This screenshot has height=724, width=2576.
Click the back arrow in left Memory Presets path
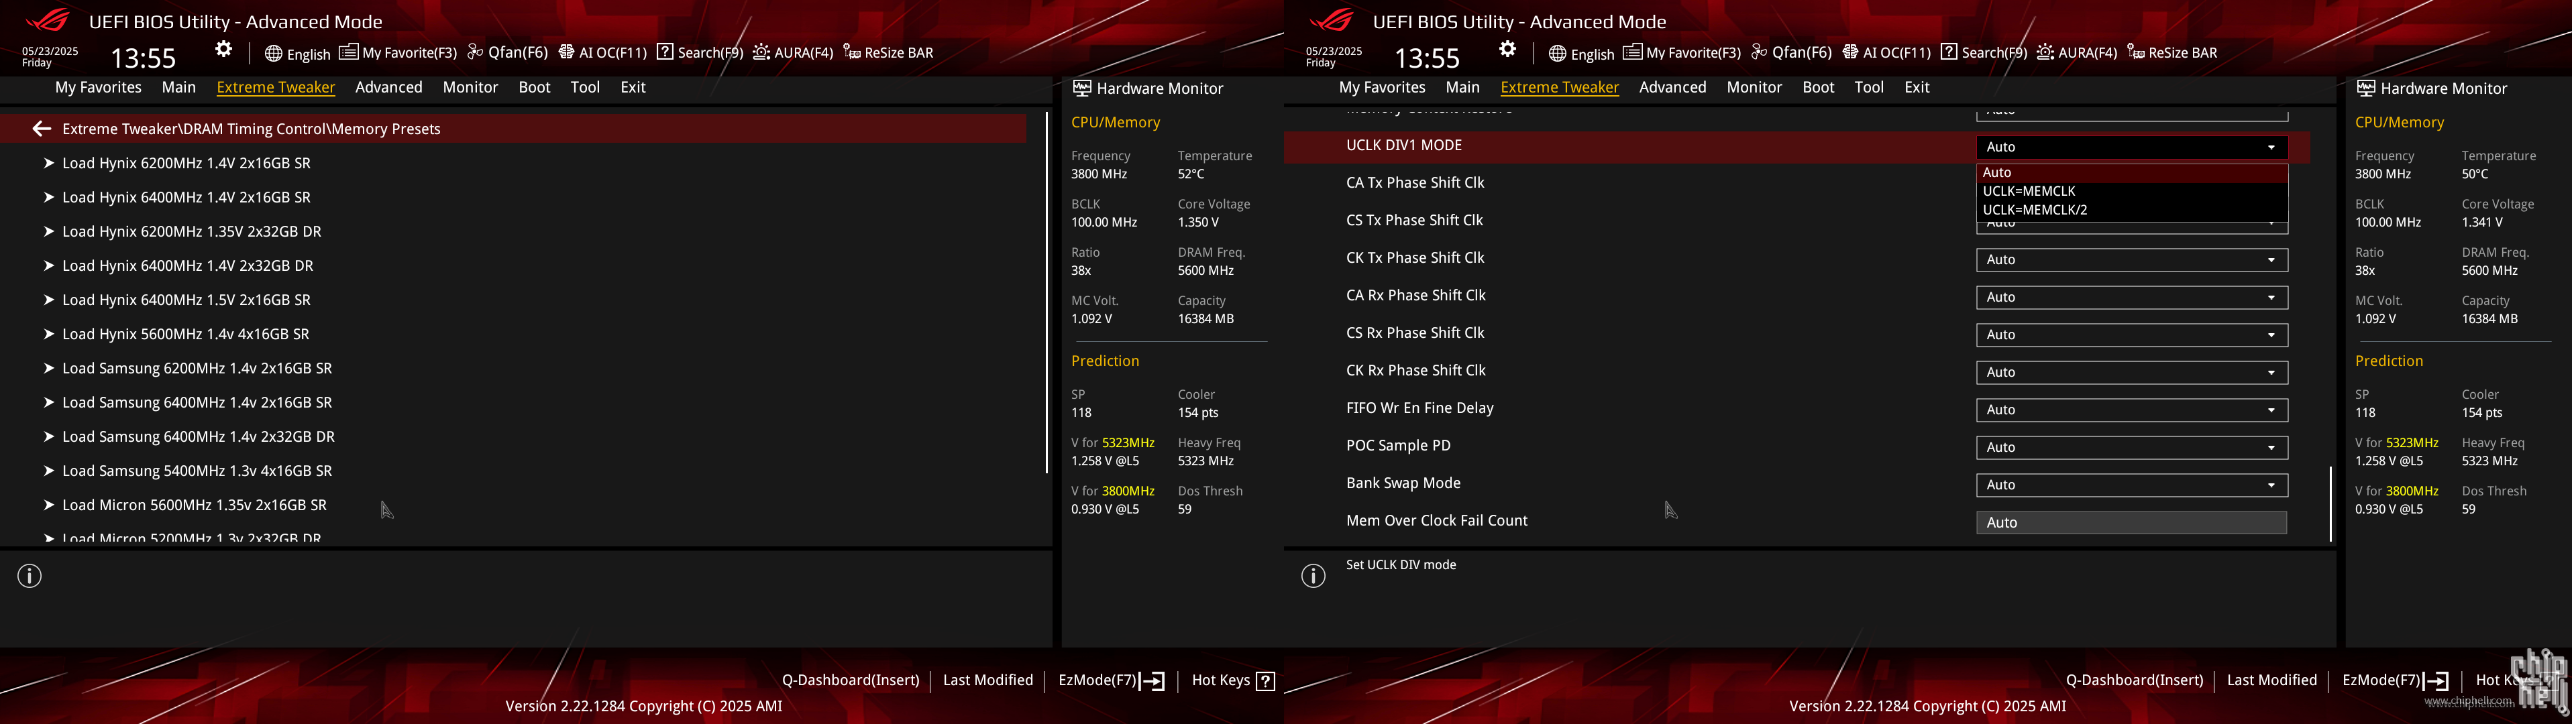tap(41, 129)
